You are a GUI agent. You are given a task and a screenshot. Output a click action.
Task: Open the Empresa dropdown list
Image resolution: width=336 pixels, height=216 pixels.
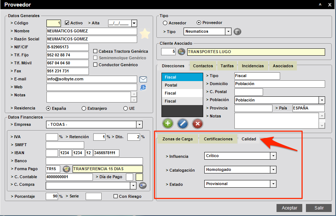point(139,125)
